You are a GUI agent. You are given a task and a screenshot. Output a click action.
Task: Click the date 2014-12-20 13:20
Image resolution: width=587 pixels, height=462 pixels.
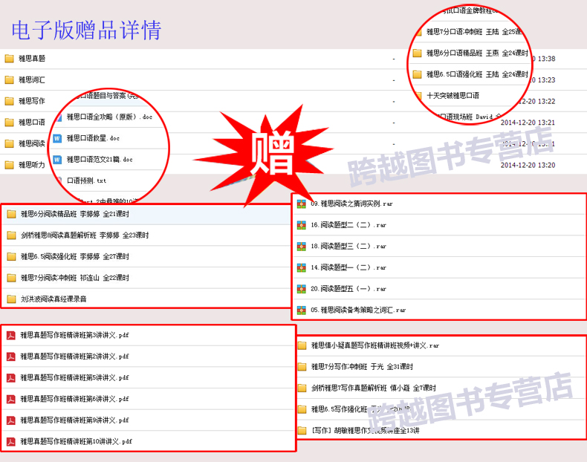click(x=528, y=166)
